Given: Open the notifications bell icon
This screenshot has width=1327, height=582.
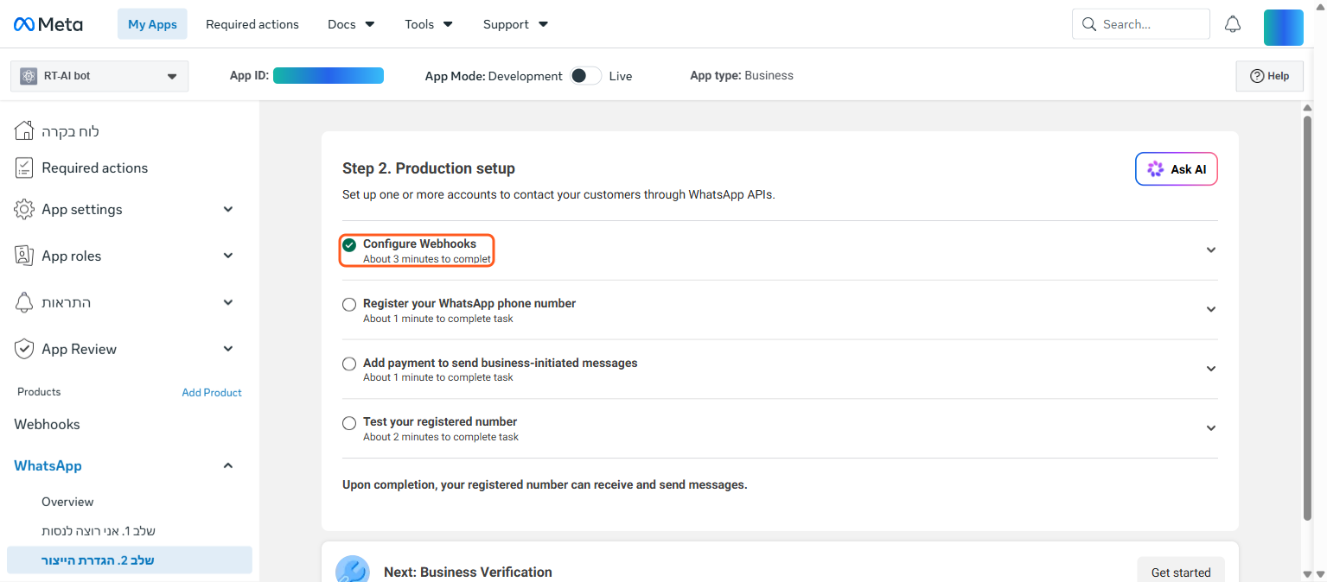Looking at the screenshot, I should [x=1233, y=24].
